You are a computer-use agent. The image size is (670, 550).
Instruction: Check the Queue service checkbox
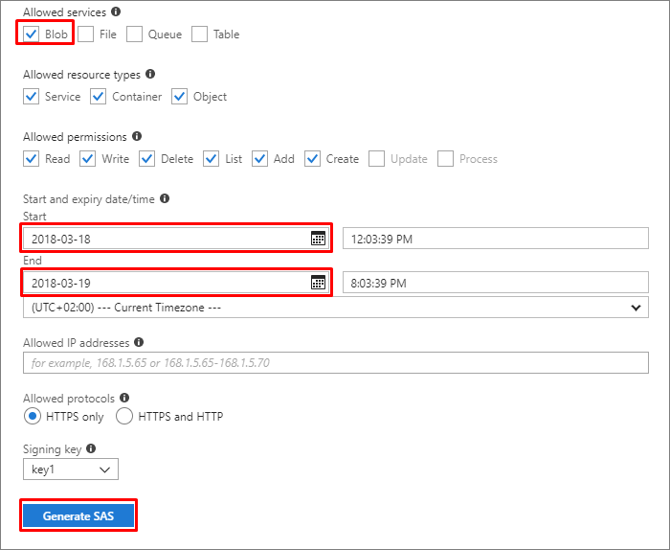pos(134,34)
